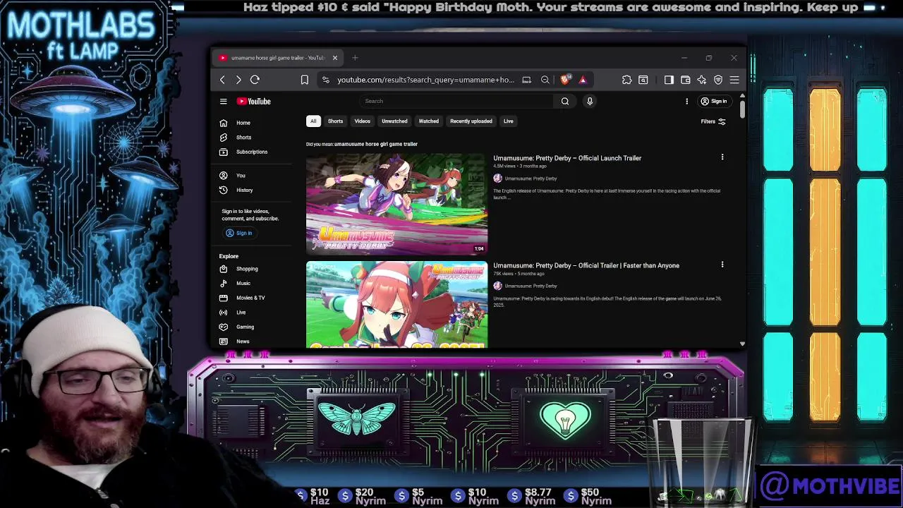Click the Official Trailer Faster than Anyone title
903x508 pixels.
[586, 265]
